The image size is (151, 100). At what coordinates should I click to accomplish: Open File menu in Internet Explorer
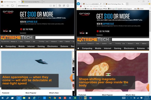pyautogui.click(x=85, y=6)
